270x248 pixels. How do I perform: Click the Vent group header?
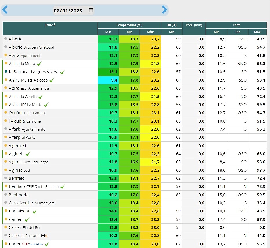(236, 25)
